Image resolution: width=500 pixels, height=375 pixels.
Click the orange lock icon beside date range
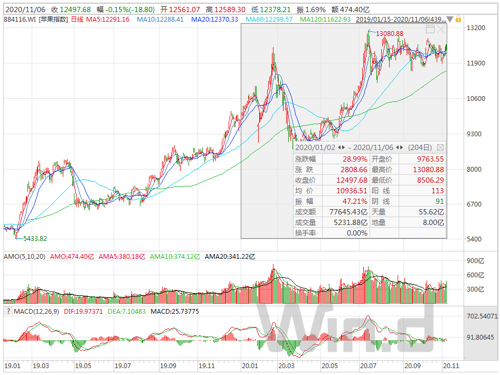(458, 19)
